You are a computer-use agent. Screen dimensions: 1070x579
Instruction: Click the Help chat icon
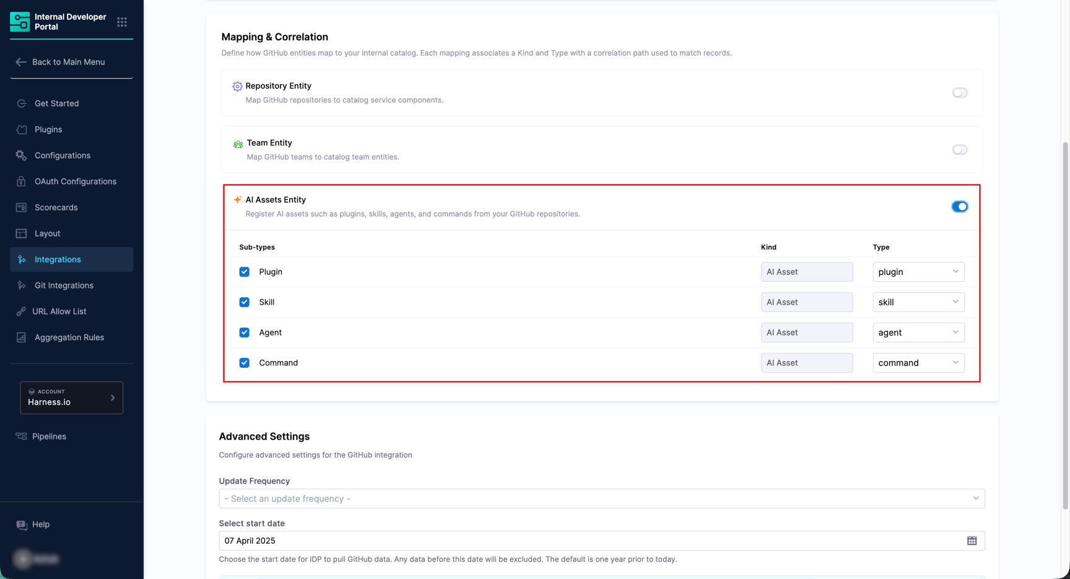tap(22, 525)
